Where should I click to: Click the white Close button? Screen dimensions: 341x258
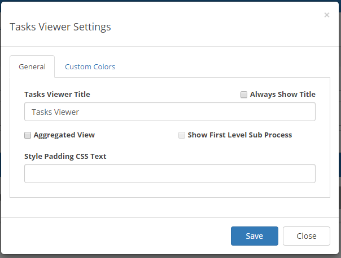[x=307, y=236]
